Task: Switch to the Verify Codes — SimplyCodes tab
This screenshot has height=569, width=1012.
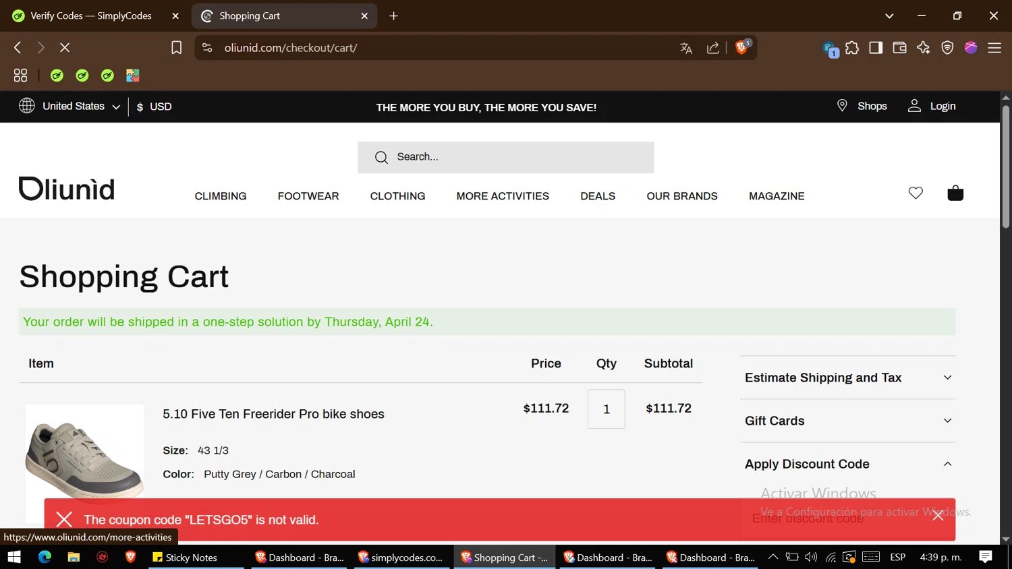Action: (x=91, y=16)
